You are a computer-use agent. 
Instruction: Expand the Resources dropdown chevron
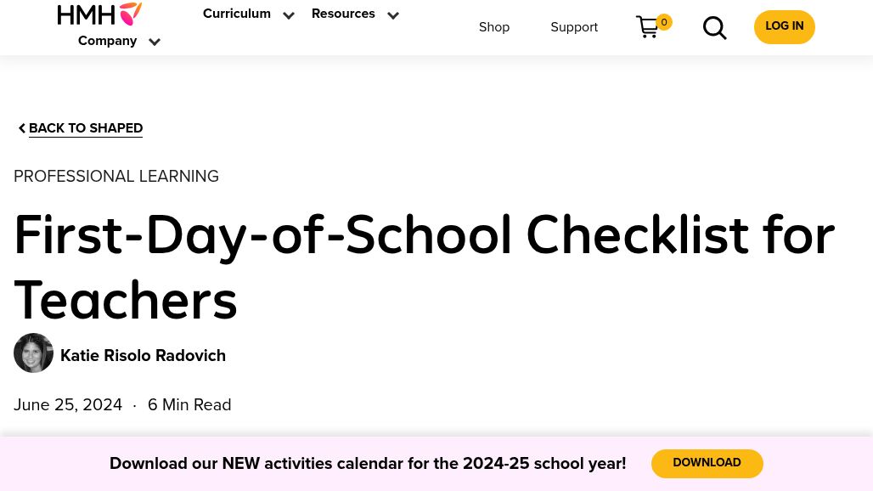coord(393,15)
